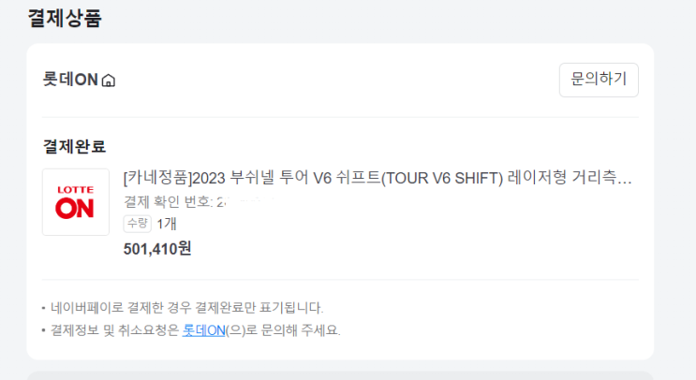Click the 결제상품 section heading
The width and height of the screenshot is (696, 380).
click(x=65, y=18)
